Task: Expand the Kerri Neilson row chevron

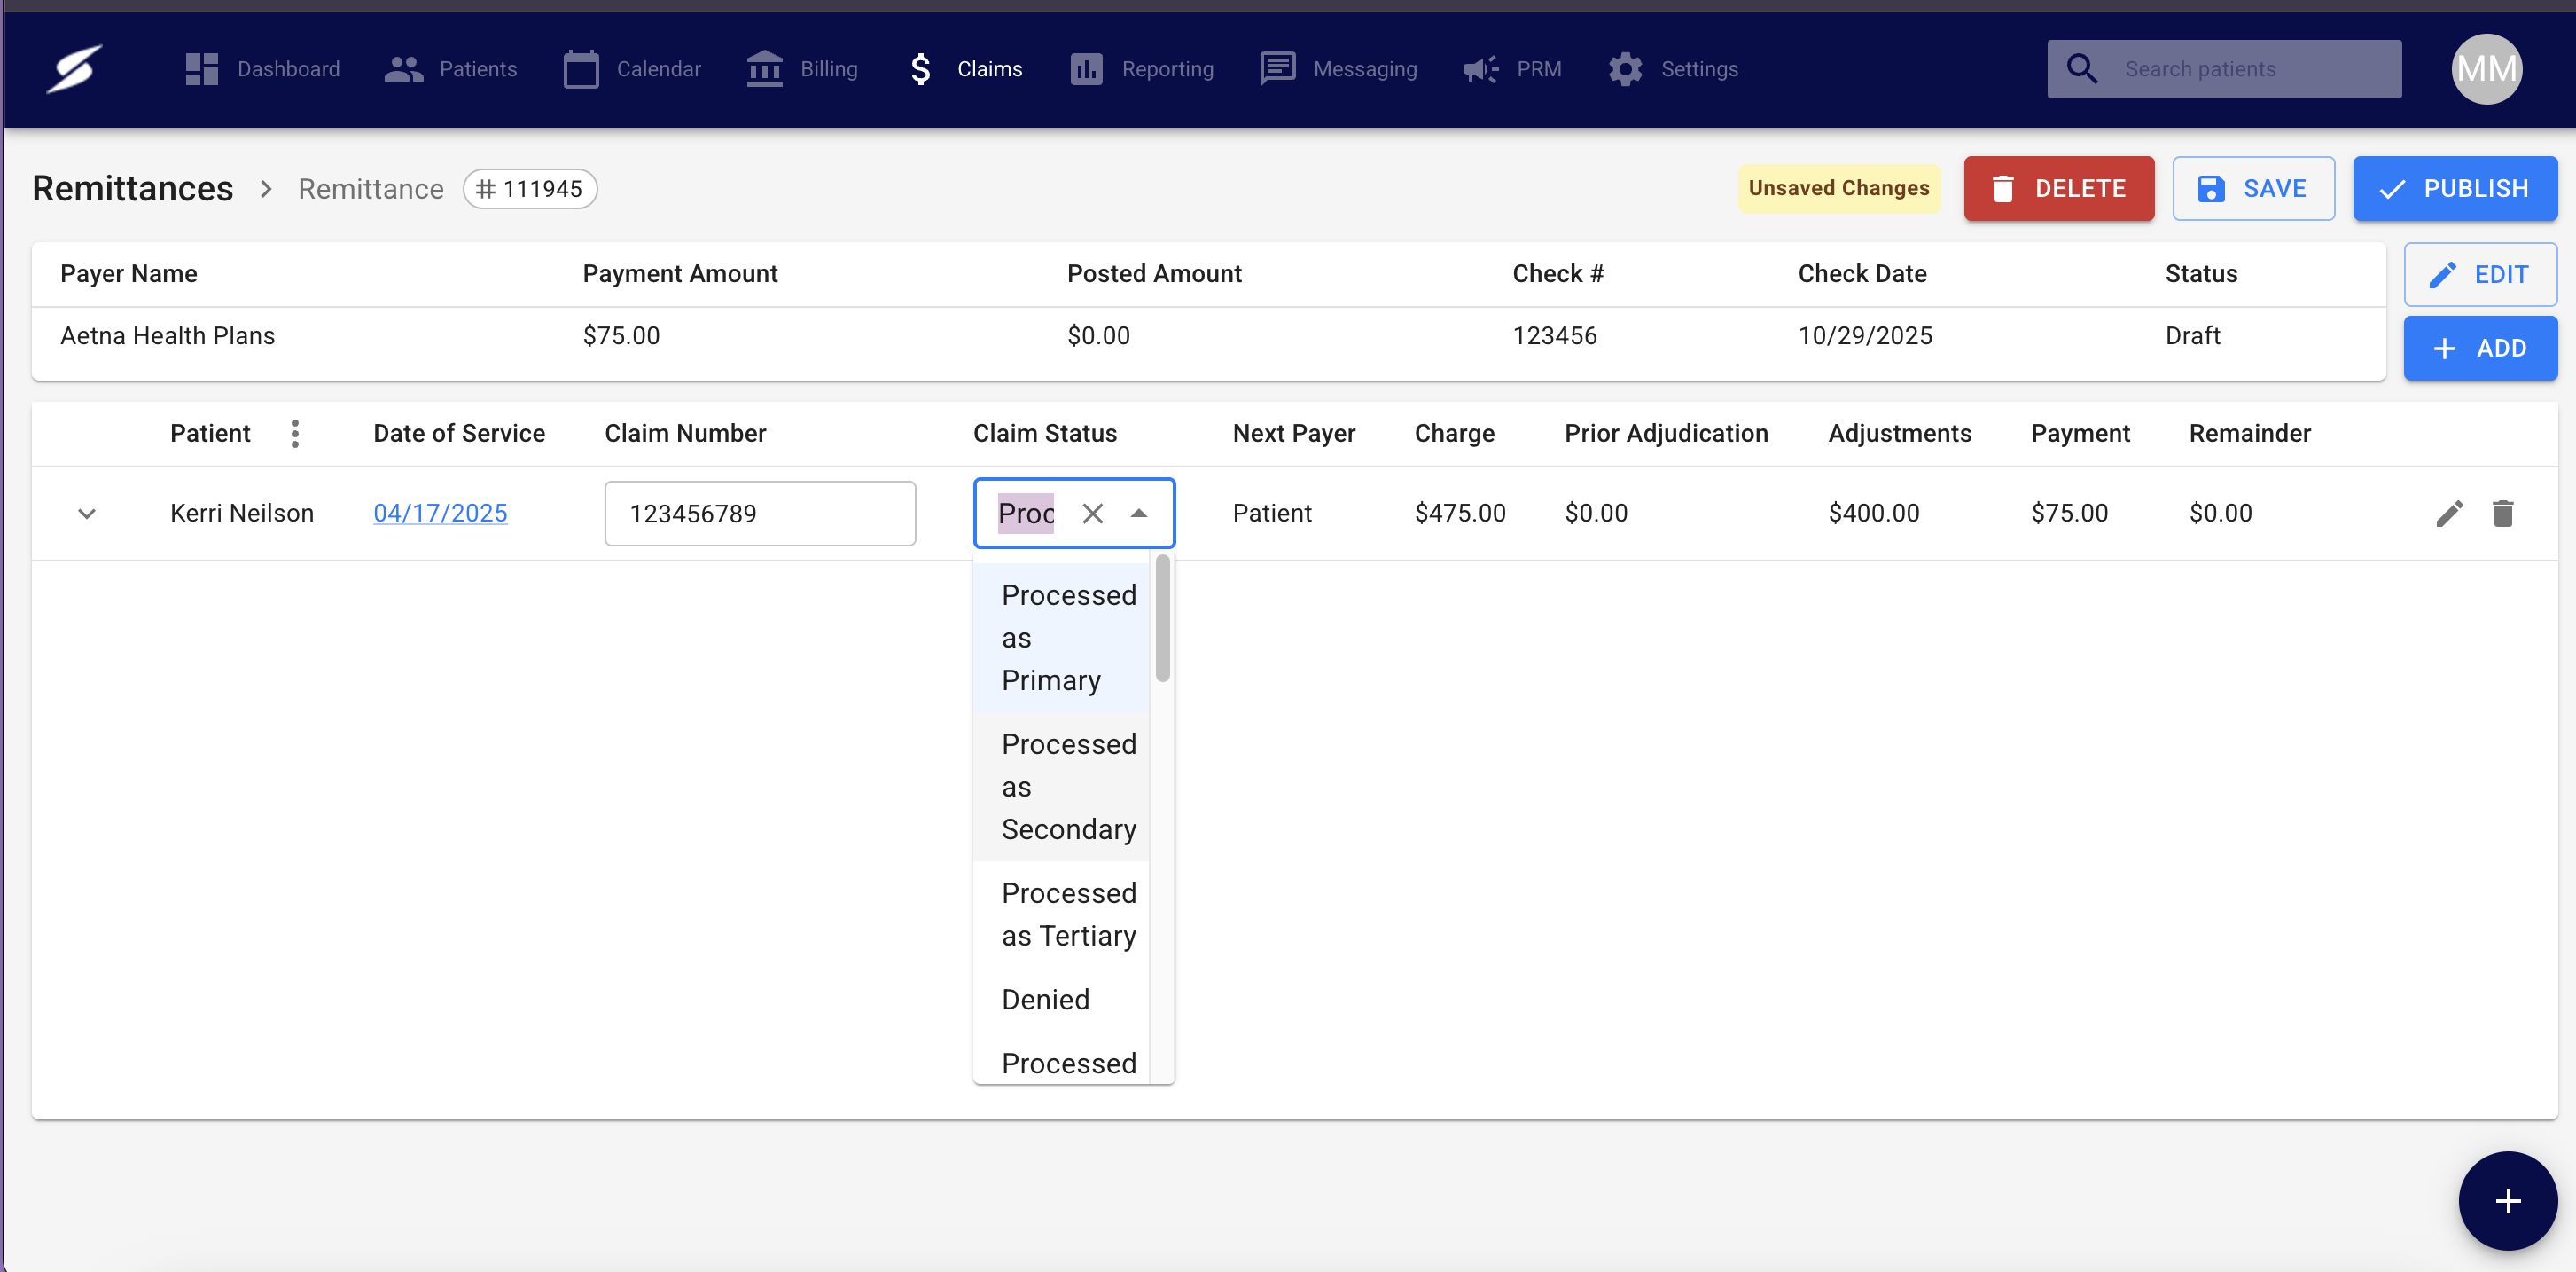Action: click(x=87, y=514)
